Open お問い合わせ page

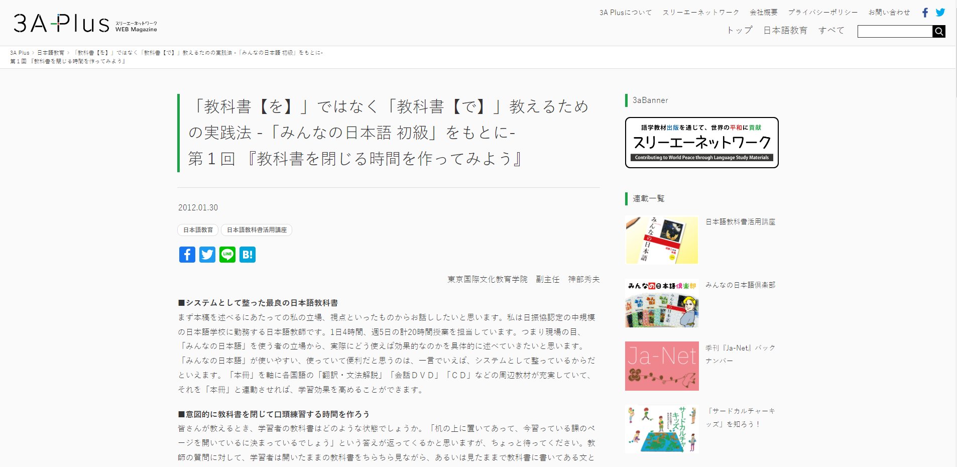click(889, 13)
